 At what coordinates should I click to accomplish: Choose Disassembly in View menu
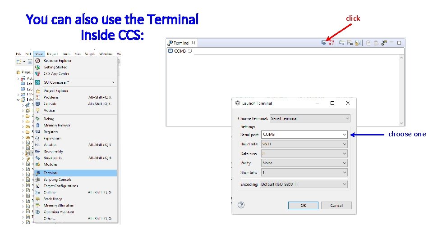(x=76, y=151)
